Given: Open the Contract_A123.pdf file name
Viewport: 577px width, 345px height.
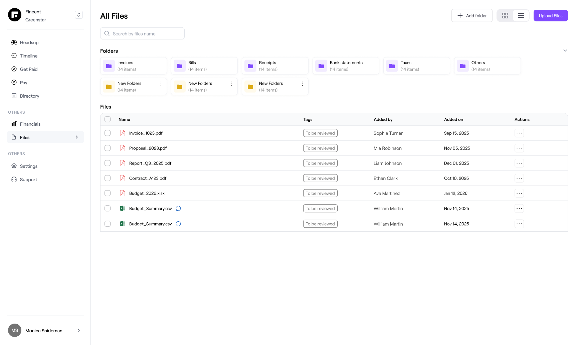Looking at the screenshot, I should coord(148,178).
